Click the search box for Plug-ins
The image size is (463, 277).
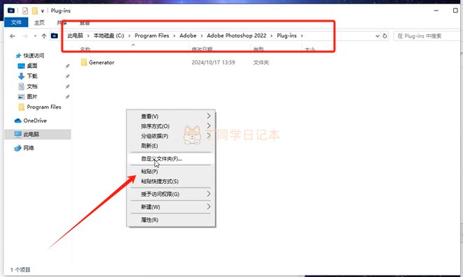(x=427, y=36)
